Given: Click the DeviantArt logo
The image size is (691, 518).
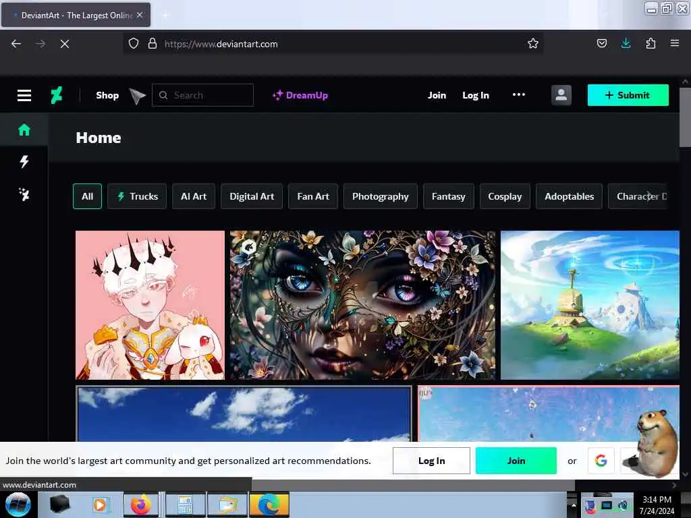Looking at the screenshot, I should coord(57,95).
